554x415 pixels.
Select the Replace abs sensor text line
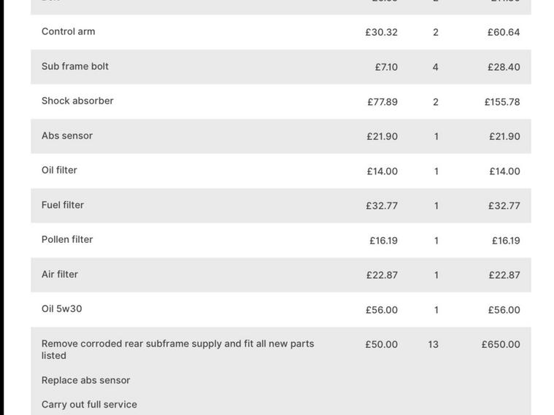click(x=85, y=381)
